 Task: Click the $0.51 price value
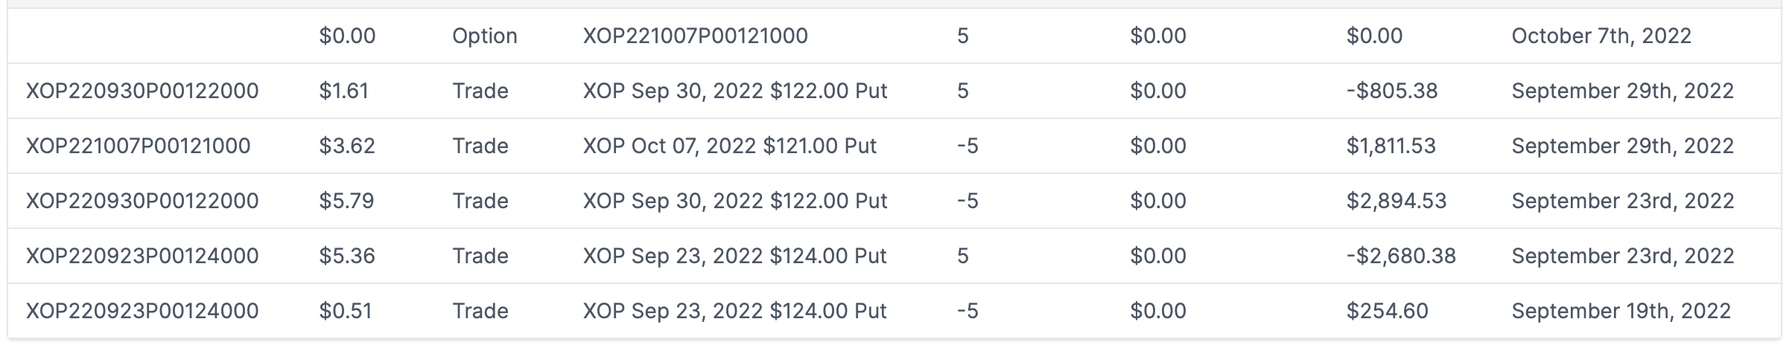point(346,311)
